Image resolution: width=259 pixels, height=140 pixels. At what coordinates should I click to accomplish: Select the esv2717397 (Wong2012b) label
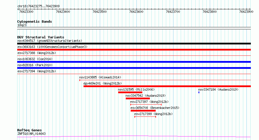click(149, 102)
